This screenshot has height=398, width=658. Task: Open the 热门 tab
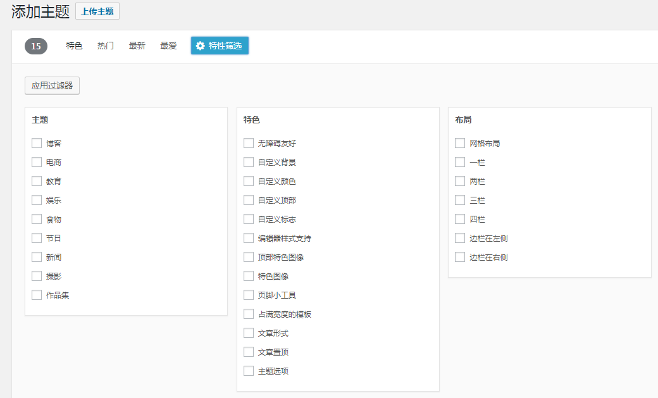tap(106, 46)
